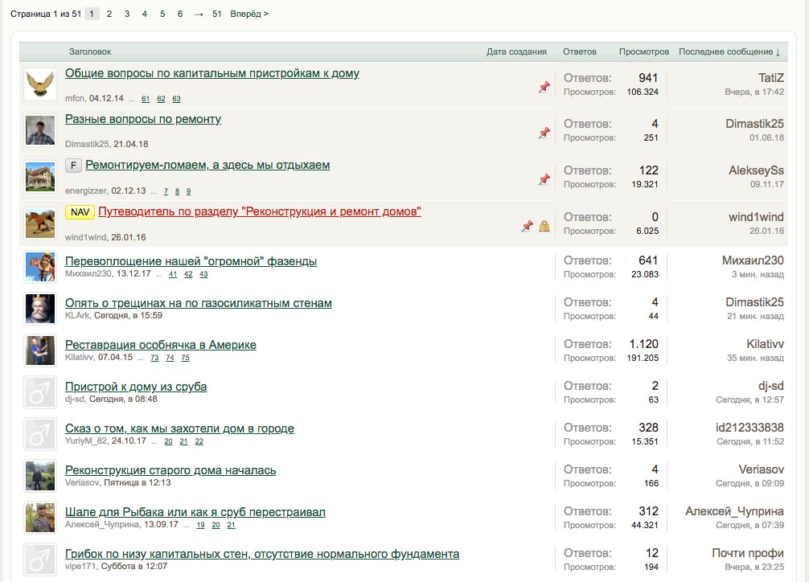The width and height of the screenshot is (809, 582).
Task: Click the house avatar of energizzer
Action: click(x=39, y=178)
